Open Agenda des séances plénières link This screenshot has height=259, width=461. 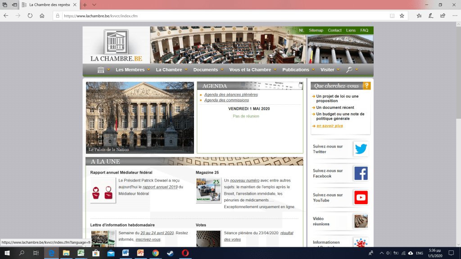(231, 95)
